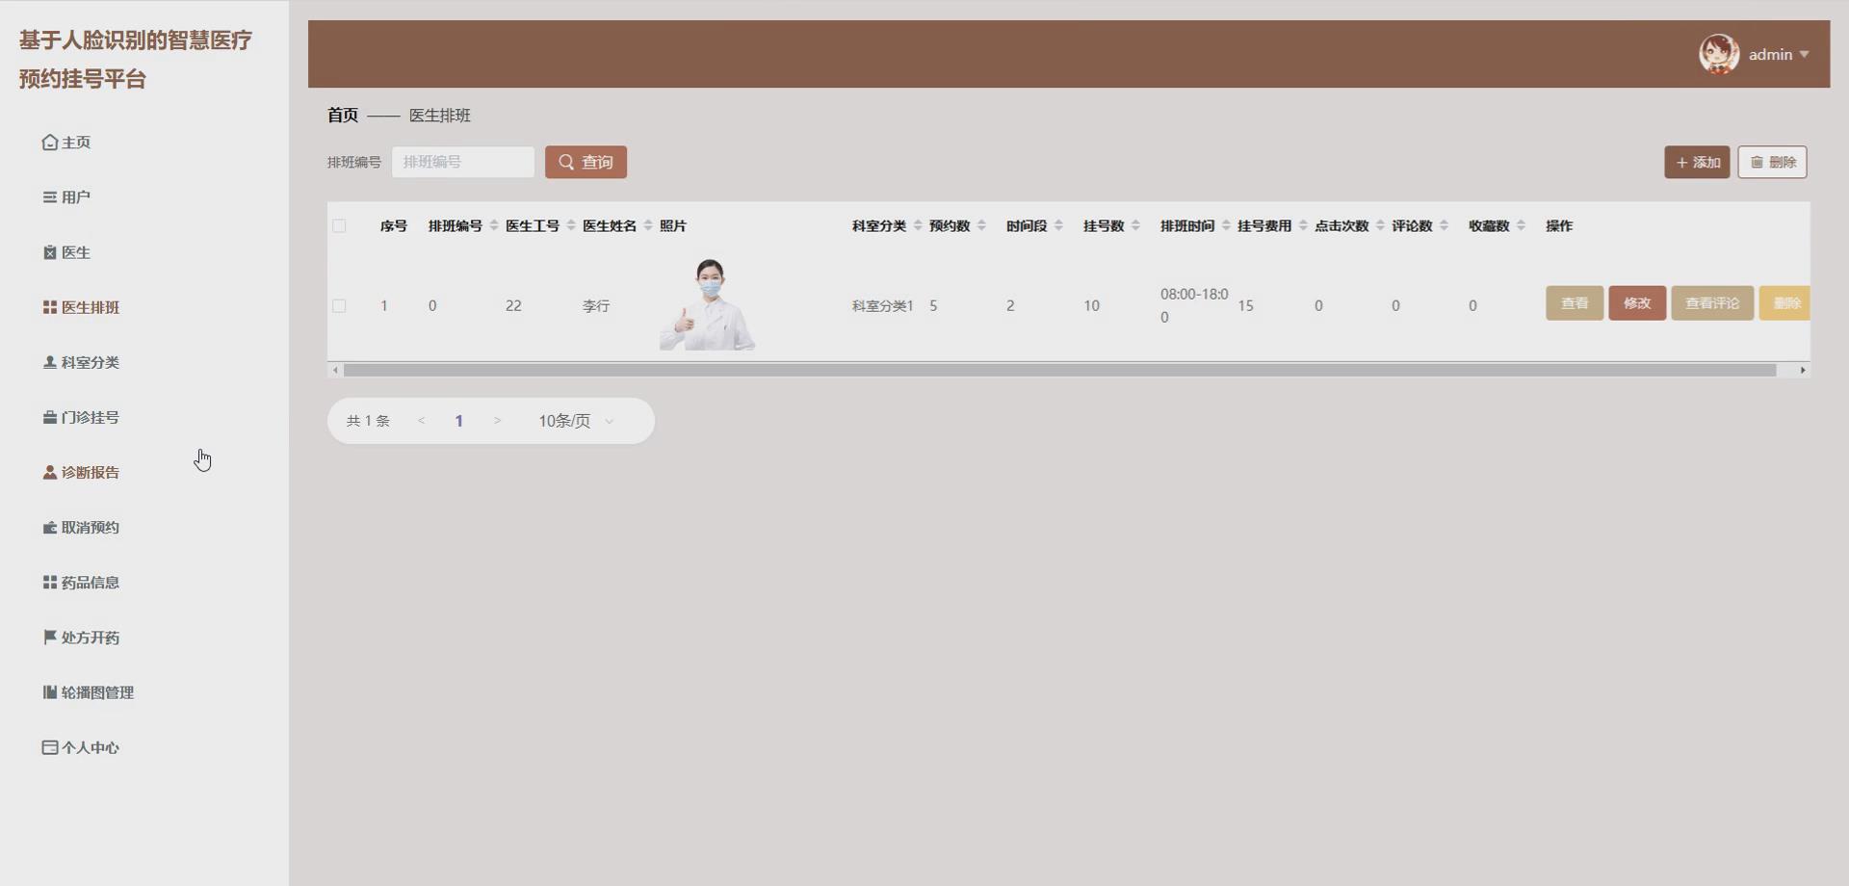This screenshot has height=886, width=1849.
Task: Select the 门诊挂号 outpatient registration icon
Action: pos(49,417)
